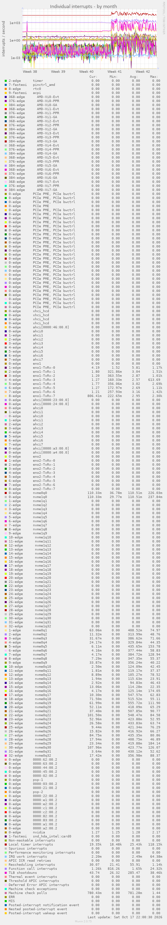The width and height of the screenshot is (167, 925).
Task: Click the legend swatch for 'nvidia'
Action: (x=6, y=832)
